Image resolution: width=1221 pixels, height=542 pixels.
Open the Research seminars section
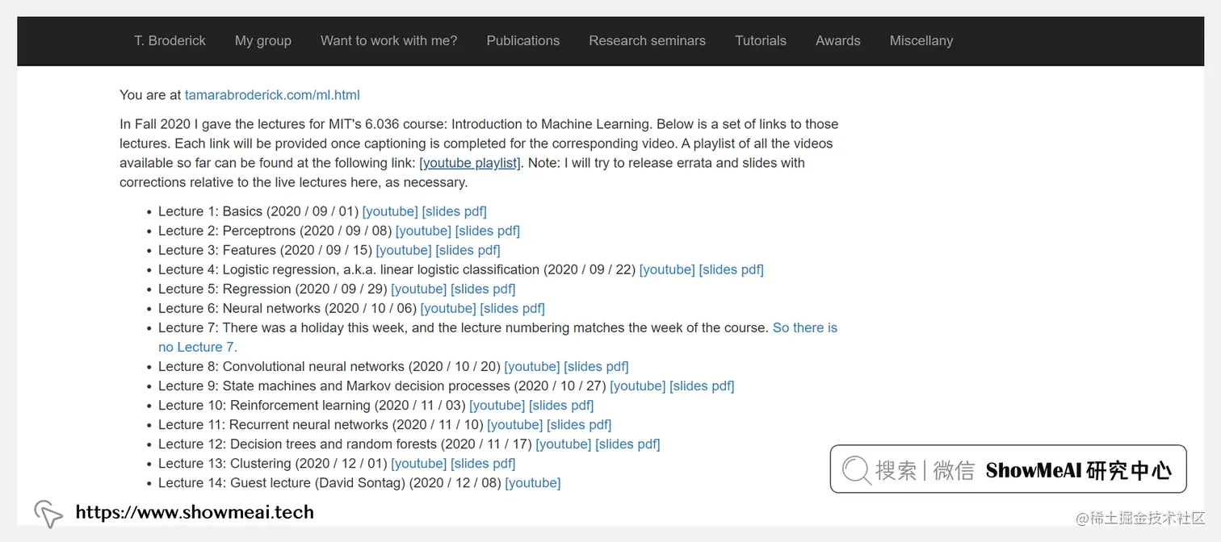point(647,40)
